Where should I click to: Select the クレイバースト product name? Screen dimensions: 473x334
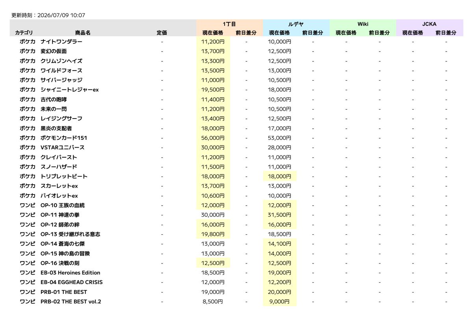point(59,157)
